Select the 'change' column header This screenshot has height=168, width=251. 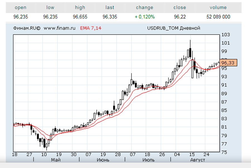pyautogui.click(x=144, y=8)
